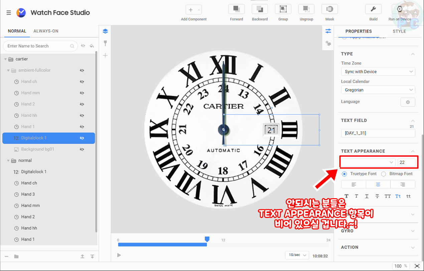424x271 pixels.
Task: Click fit-to-screen icon beside zoom
Action: [417, 266]
